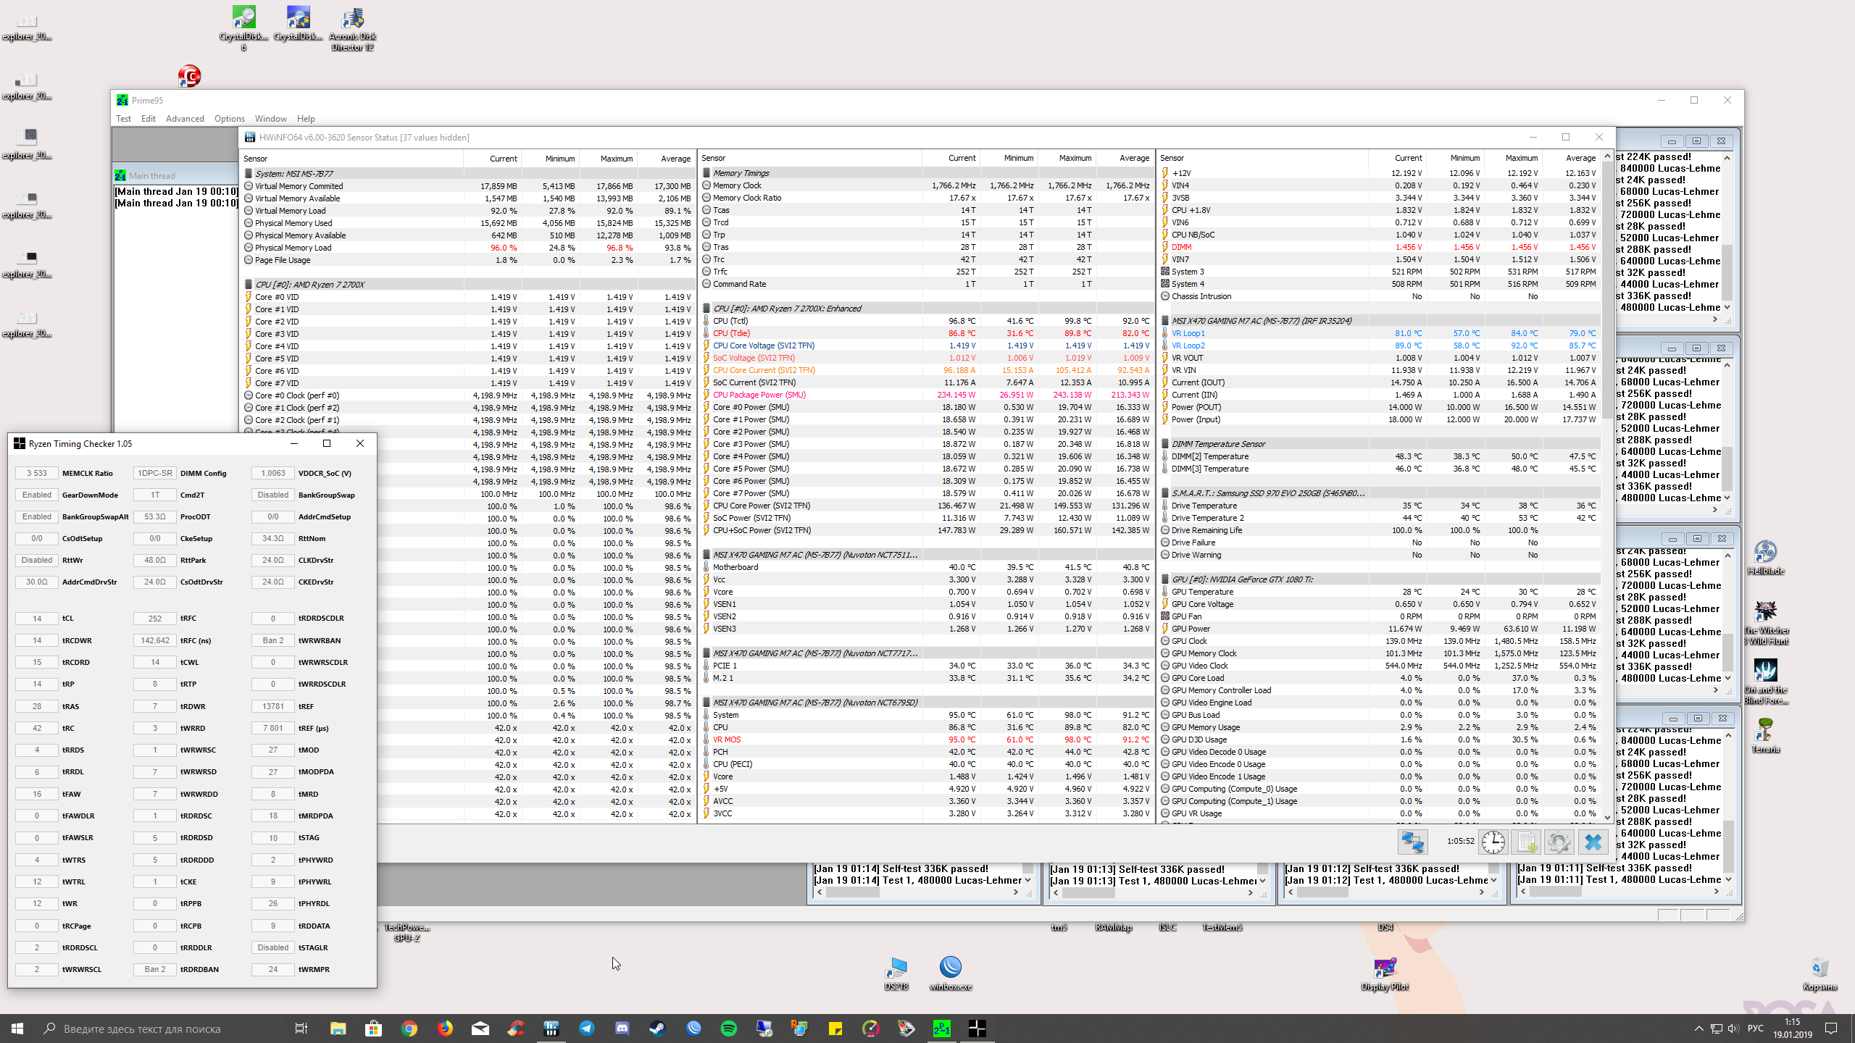
Task: Open HWiNFO sensor settings gear
Action: [x=1559, y=842]
